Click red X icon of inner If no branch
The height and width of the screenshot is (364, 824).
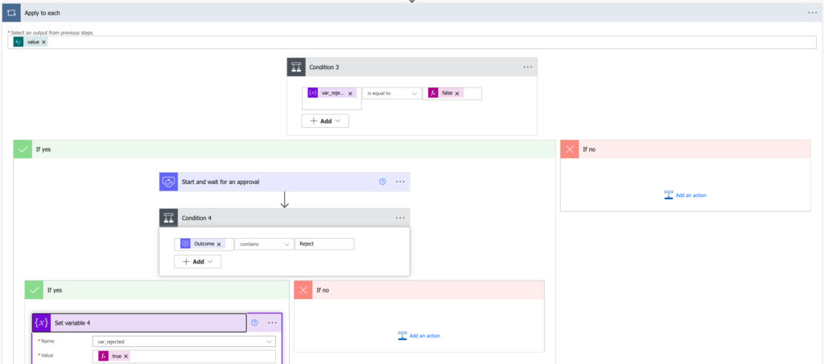303,289
